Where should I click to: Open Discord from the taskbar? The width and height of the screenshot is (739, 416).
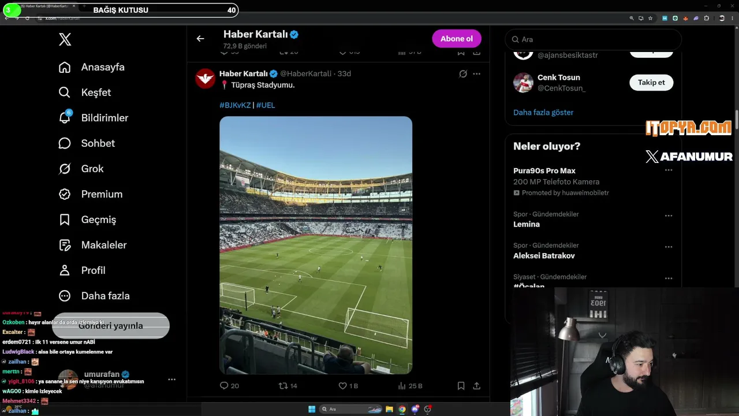point(415,409)
